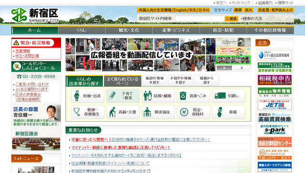
Task: Open the 観光・文化 navigation menu
Action: point(129,30)
